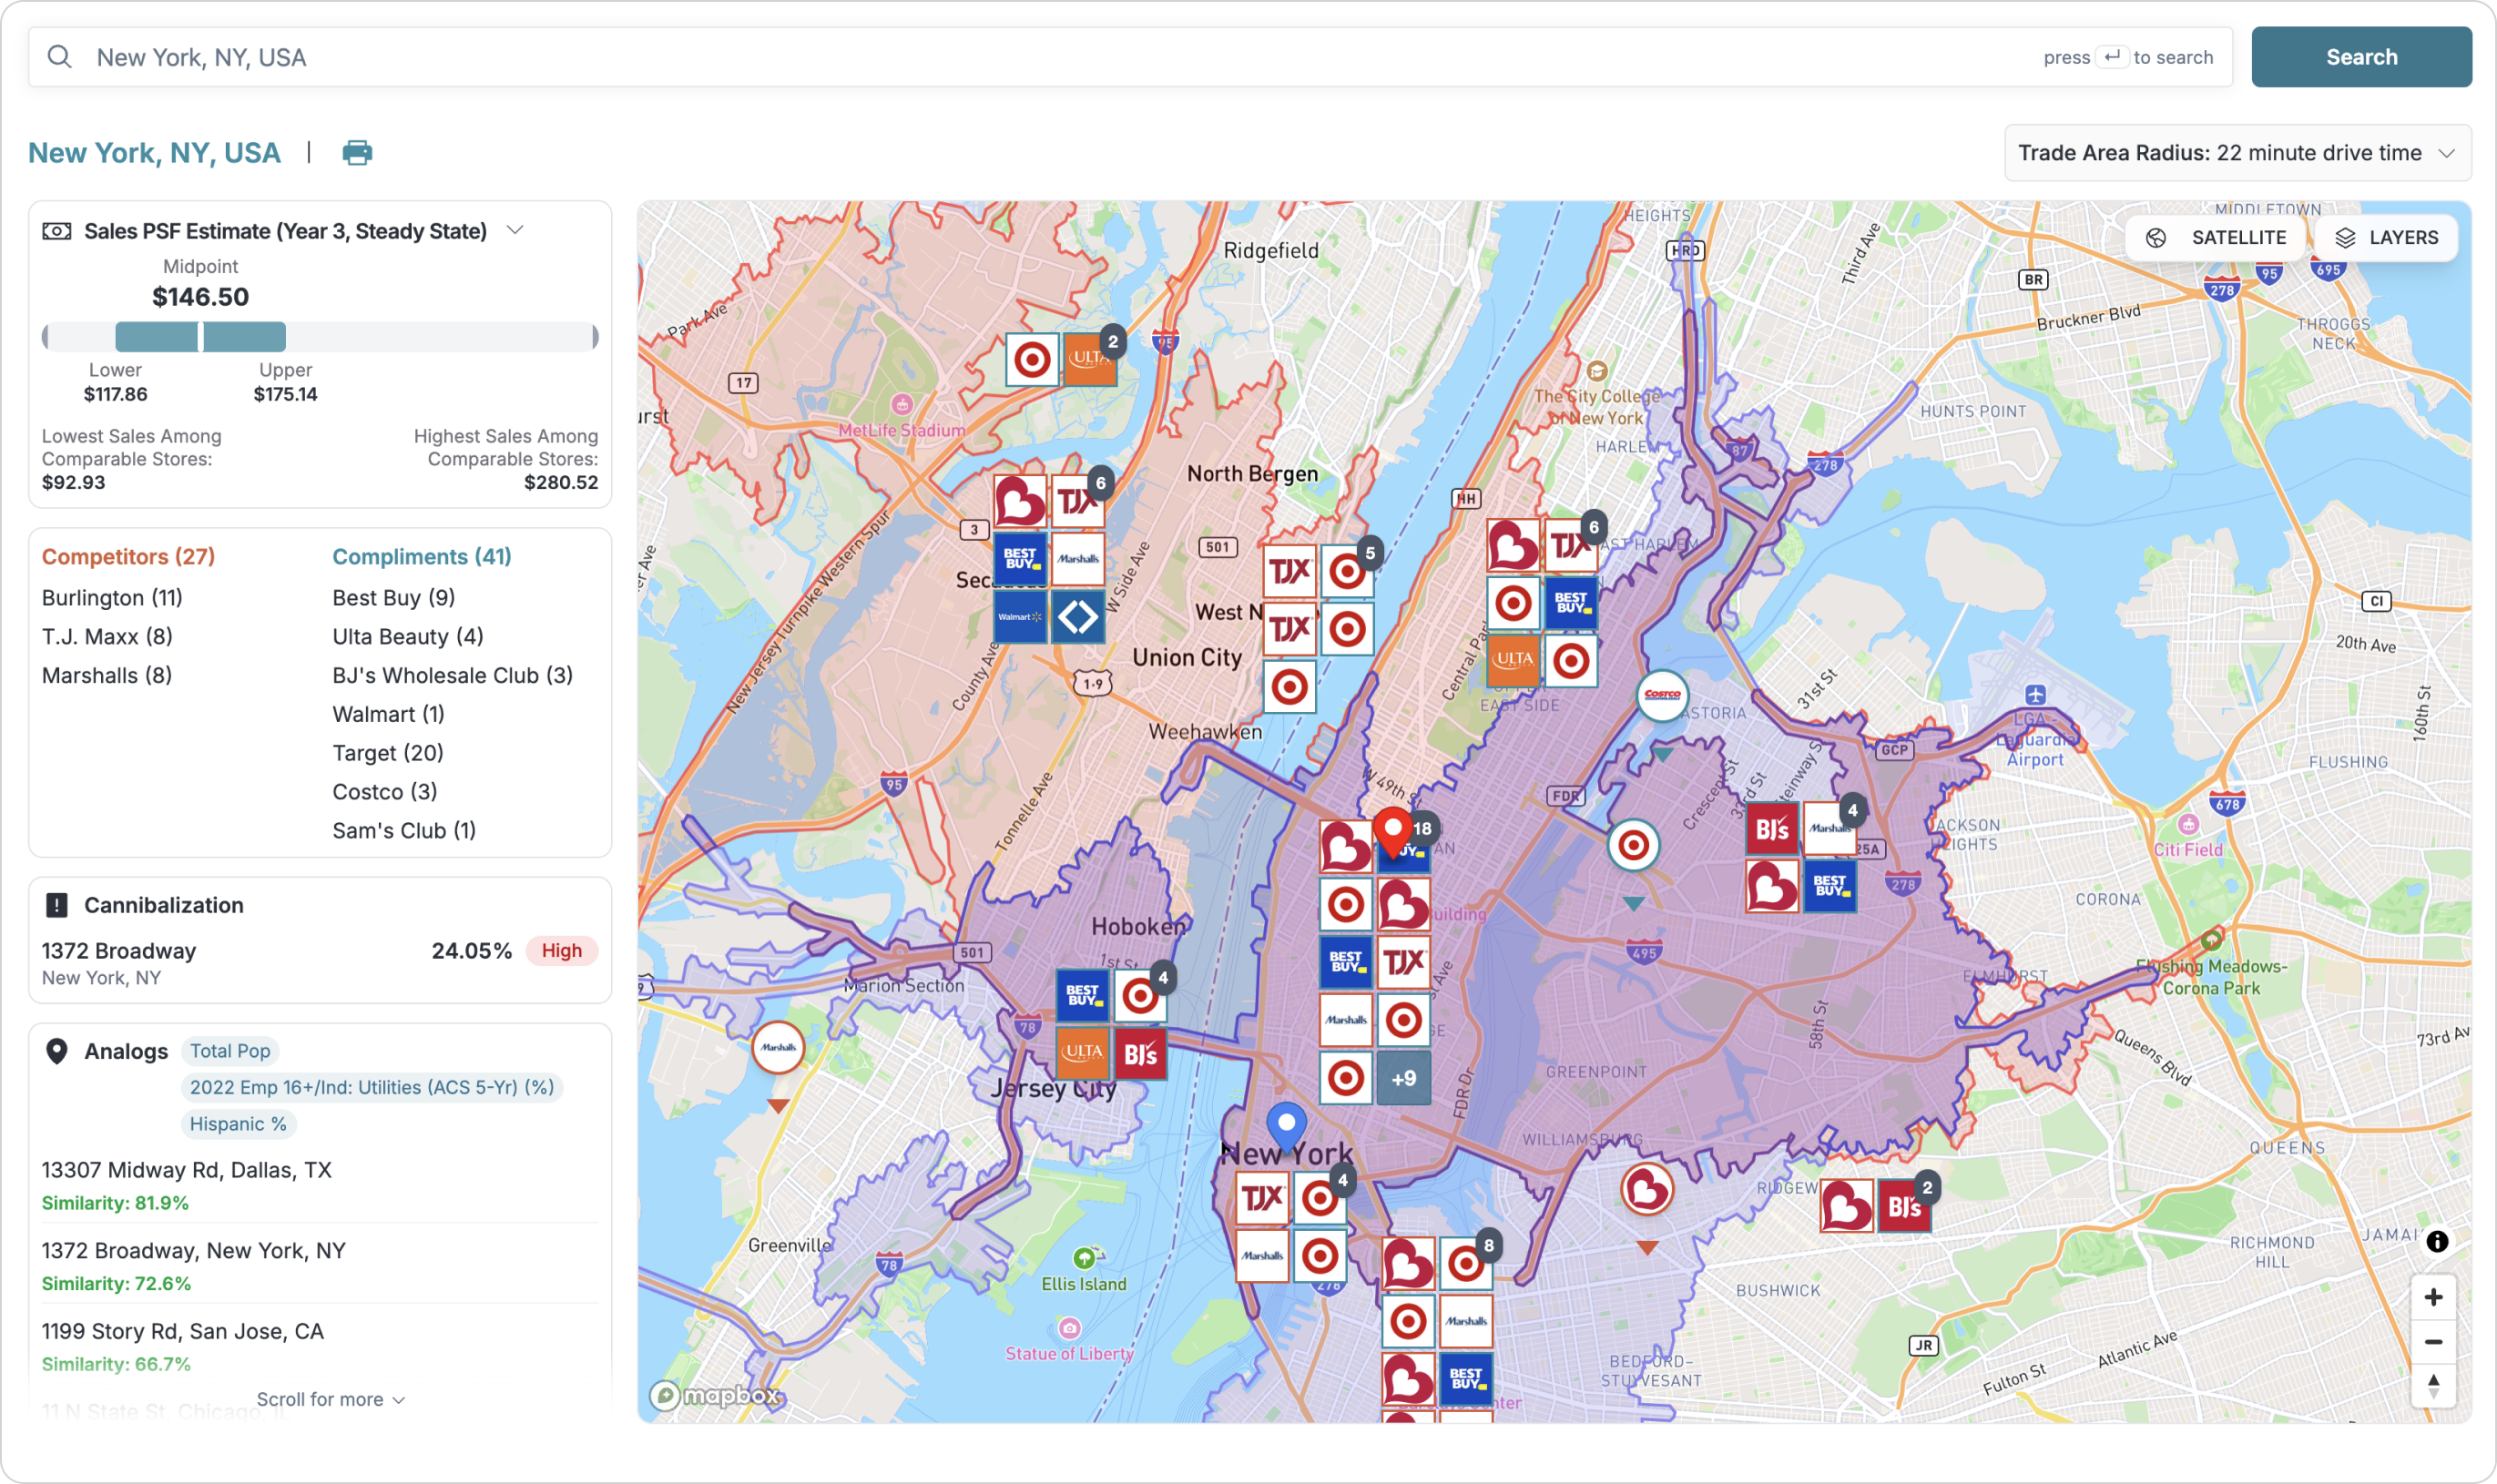Click the Walmart store marker near Secaucus
Viewport: 2497px width, 1484px height.
click(1019, 617)
